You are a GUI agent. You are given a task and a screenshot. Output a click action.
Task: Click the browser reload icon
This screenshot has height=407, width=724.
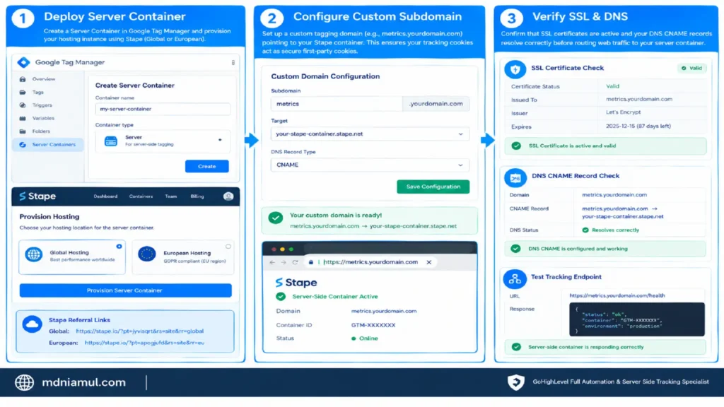pos(295,262)
